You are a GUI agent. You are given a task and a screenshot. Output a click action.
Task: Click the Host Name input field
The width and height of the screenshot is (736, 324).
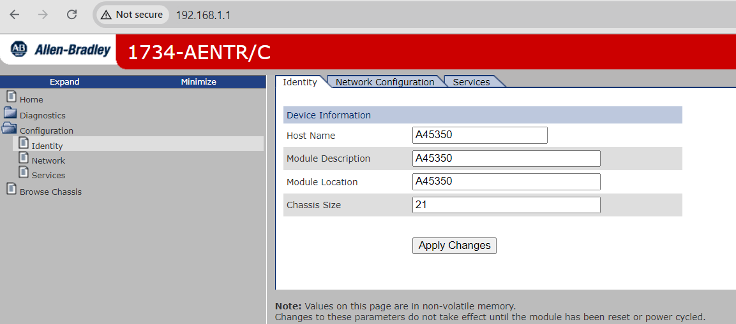click(x=480, y=136)
